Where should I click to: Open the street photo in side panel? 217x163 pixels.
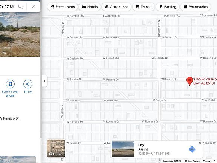[x=20, y=34]
